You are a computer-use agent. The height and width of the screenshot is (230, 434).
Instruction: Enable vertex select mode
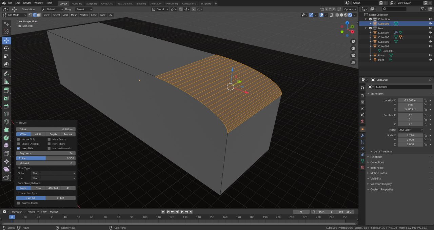pyautogui.click(x=30, y=15)
